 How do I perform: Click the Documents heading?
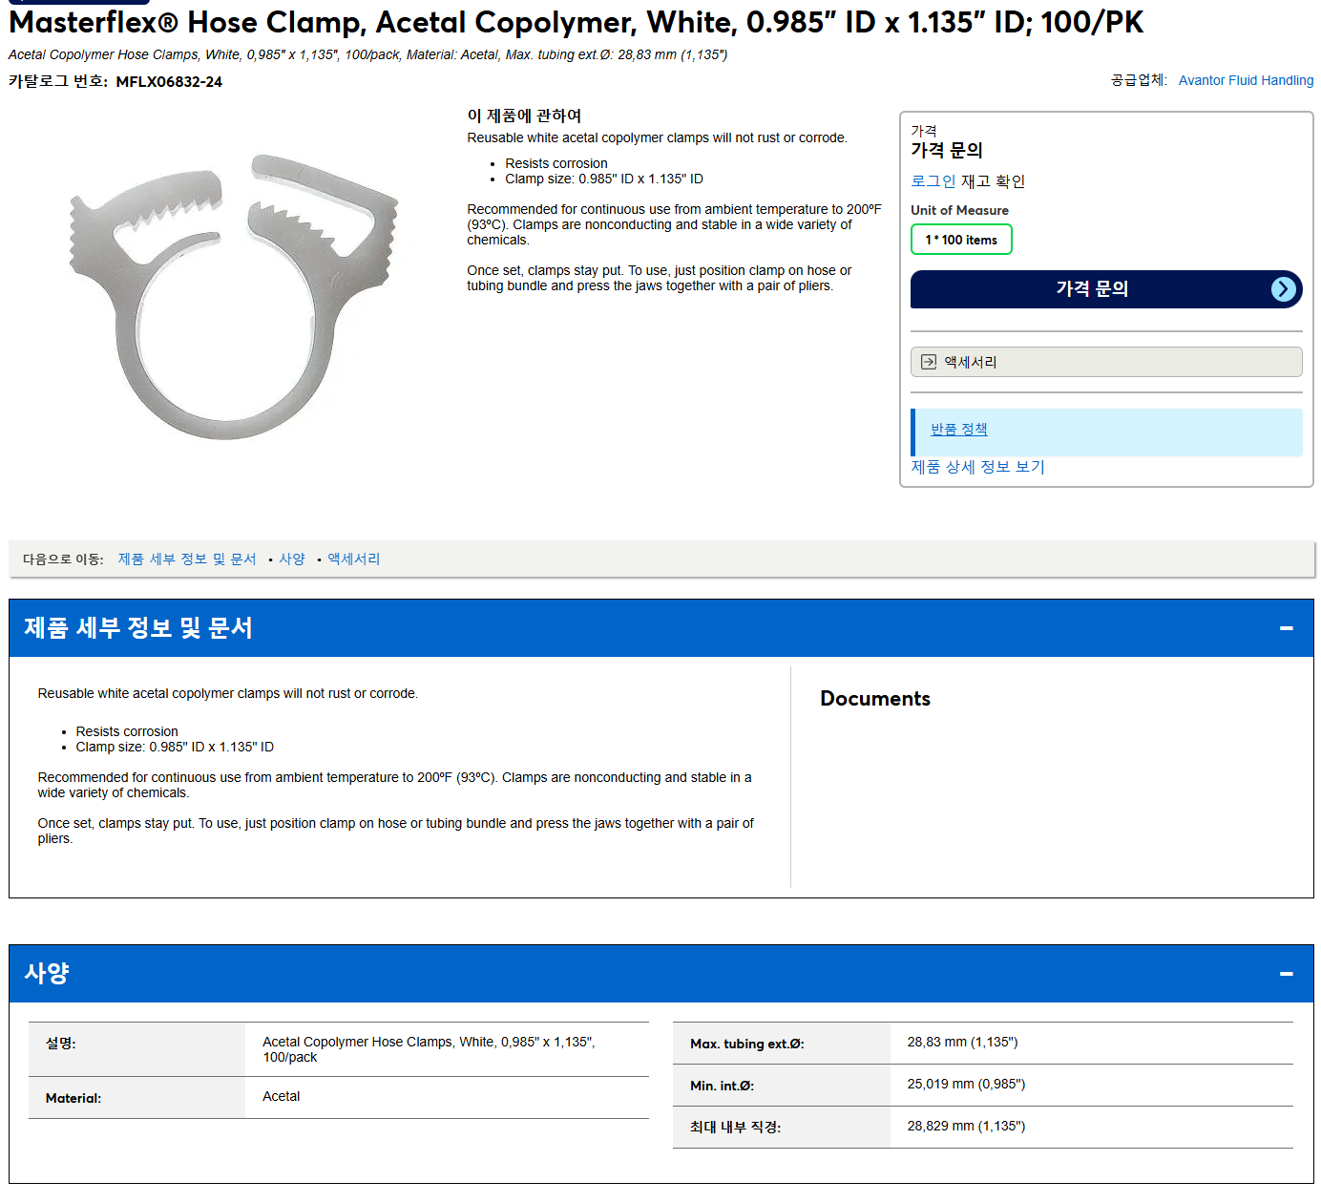click(x=875, y=699)
